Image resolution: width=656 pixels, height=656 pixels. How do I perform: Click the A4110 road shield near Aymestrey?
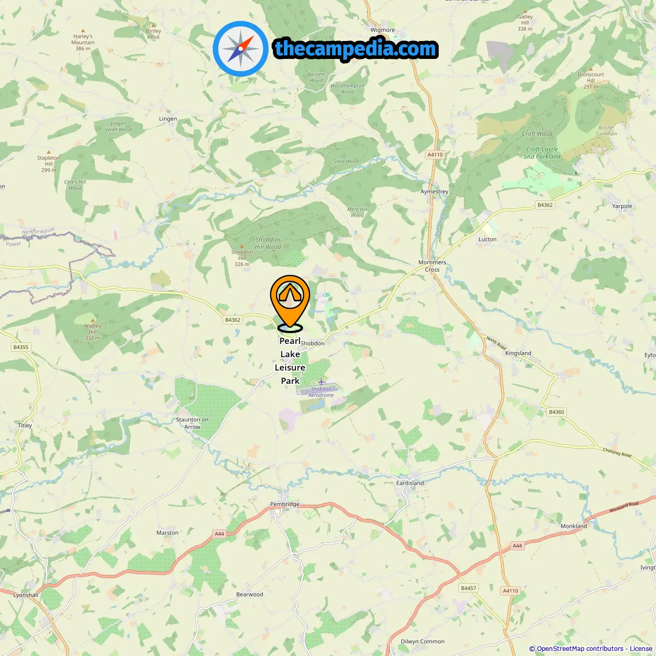tap(435, 155)
